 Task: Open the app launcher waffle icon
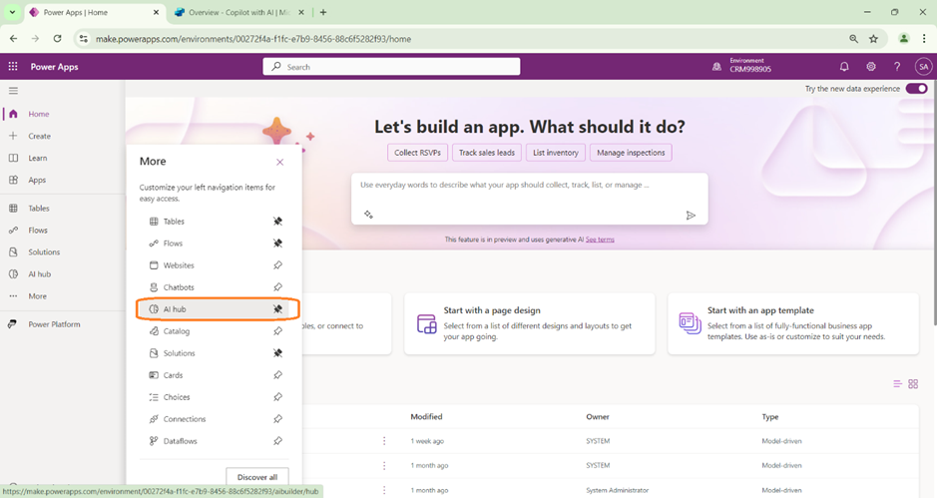click(13, 67)
